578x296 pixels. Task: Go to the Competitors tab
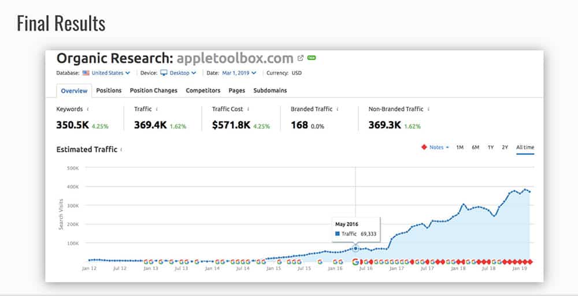[203, 91]
